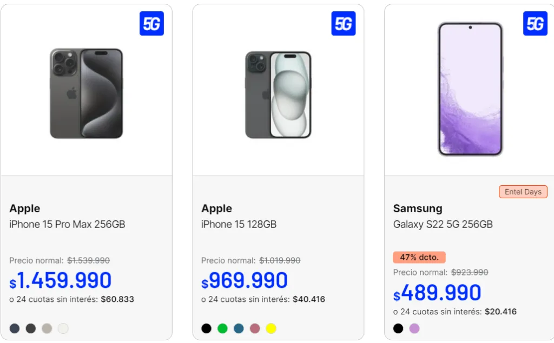Viewport: 554px width, 343px height.
Task: Click the 5G badge on the iPhone 15 card
Action: (x=344, y=24)
